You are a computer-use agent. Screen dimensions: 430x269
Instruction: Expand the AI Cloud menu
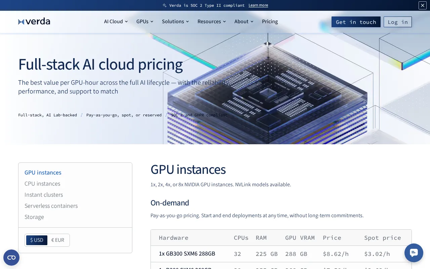tap(116, 22)
